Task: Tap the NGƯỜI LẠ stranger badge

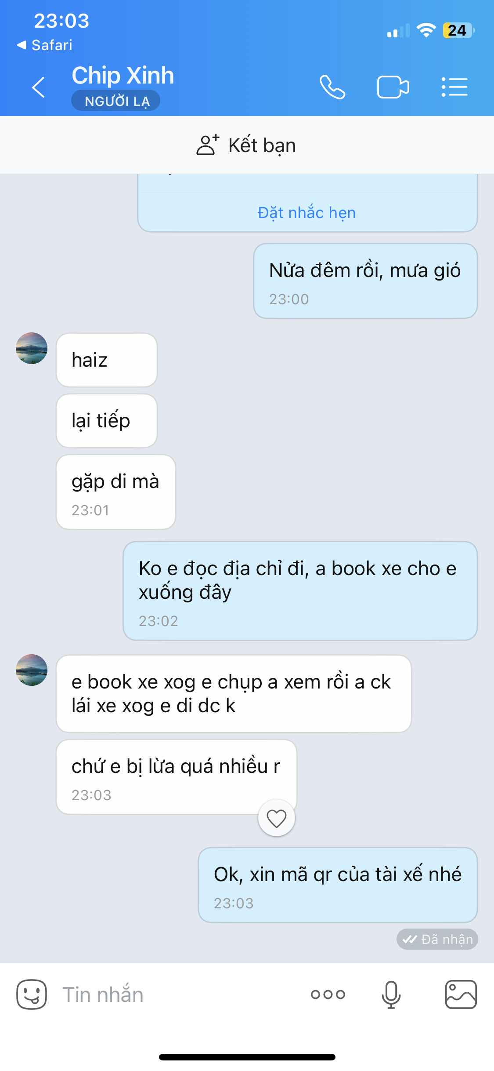Action: click(x=116, y=101)
